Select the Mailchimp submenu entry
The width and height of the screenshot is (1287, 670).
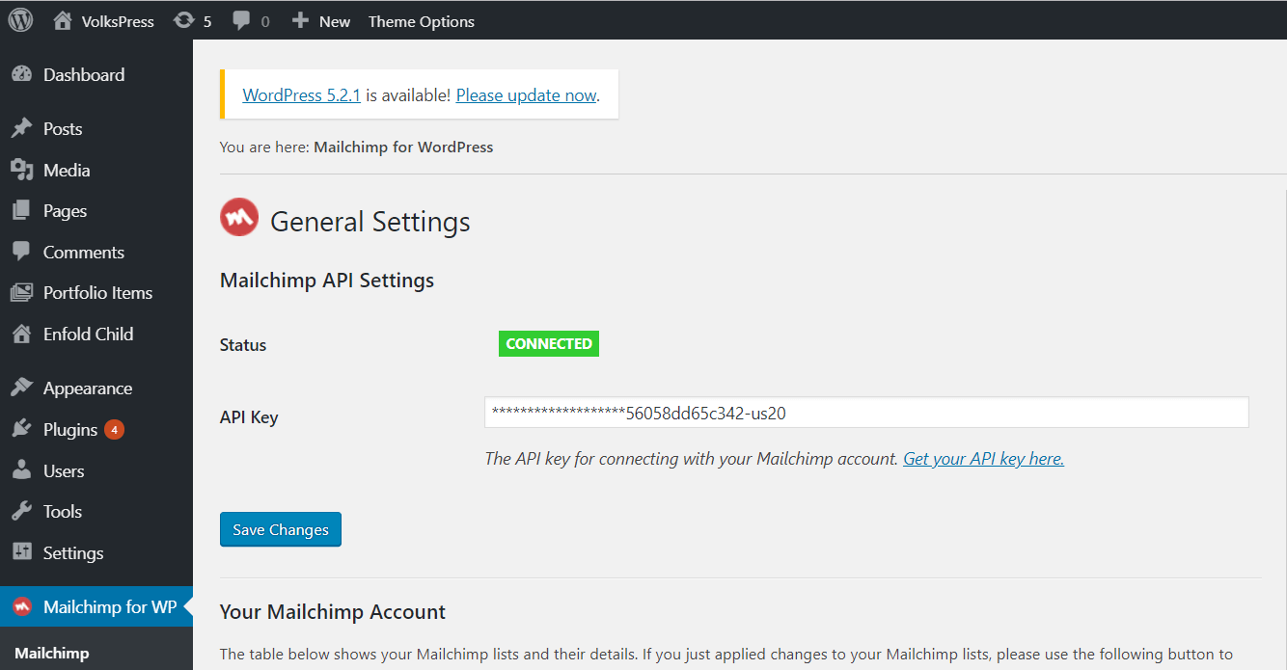point(51,654)
